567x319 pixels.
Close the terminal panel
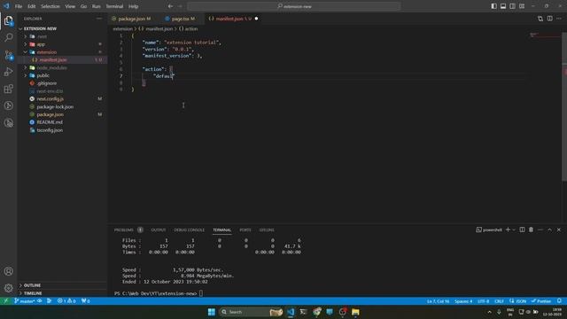pyautogui.click(x=559, y=230)
